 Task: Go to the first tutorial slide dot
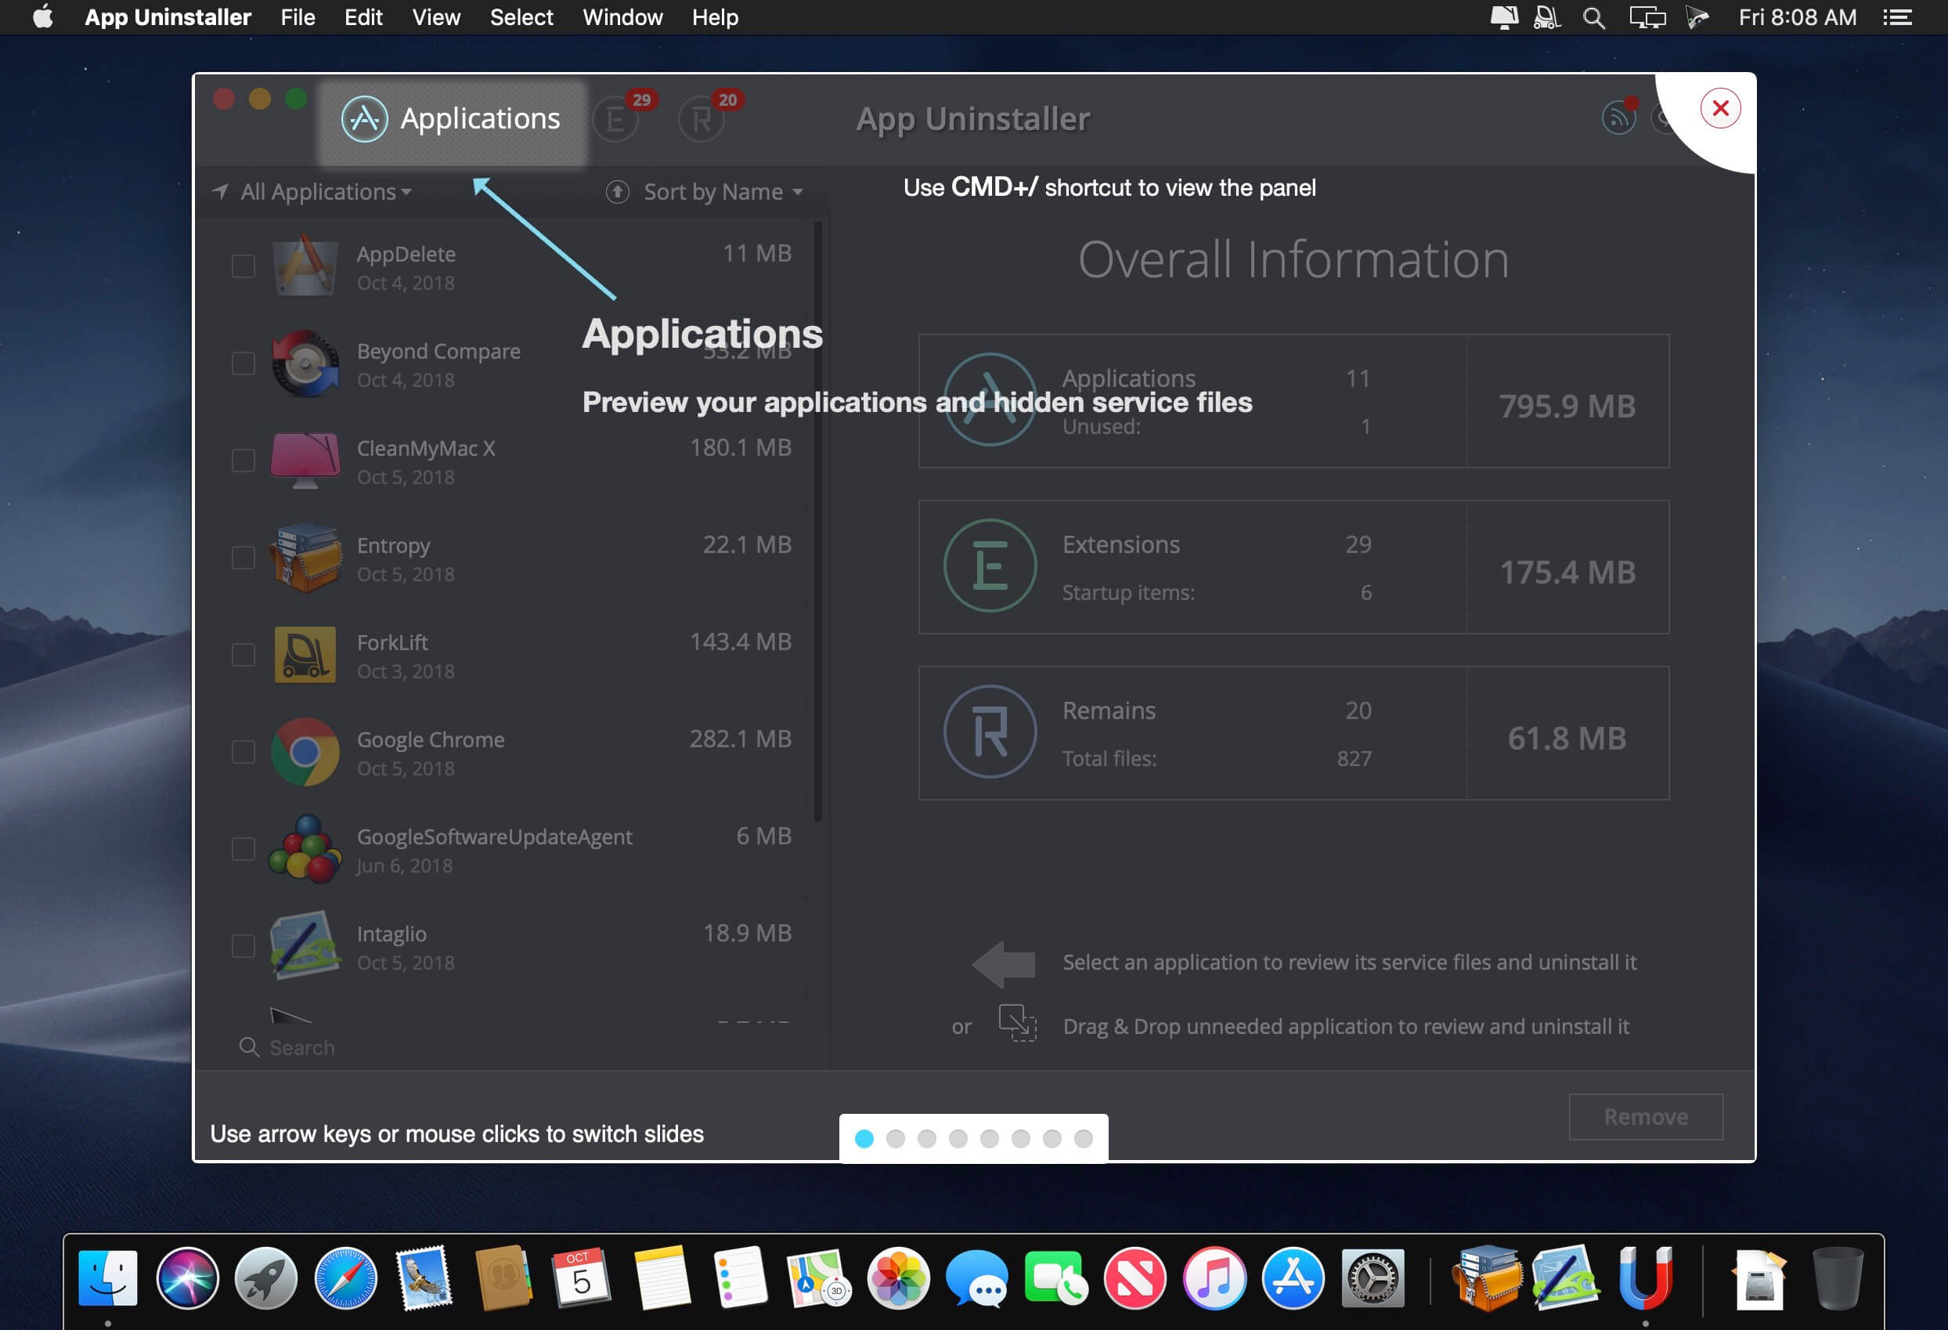pyautogui.click(x=864, y=1139)
